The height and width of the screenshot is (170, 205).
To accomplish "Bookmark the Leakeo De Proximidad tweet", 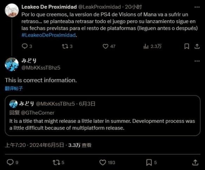I will coord(187,46).
